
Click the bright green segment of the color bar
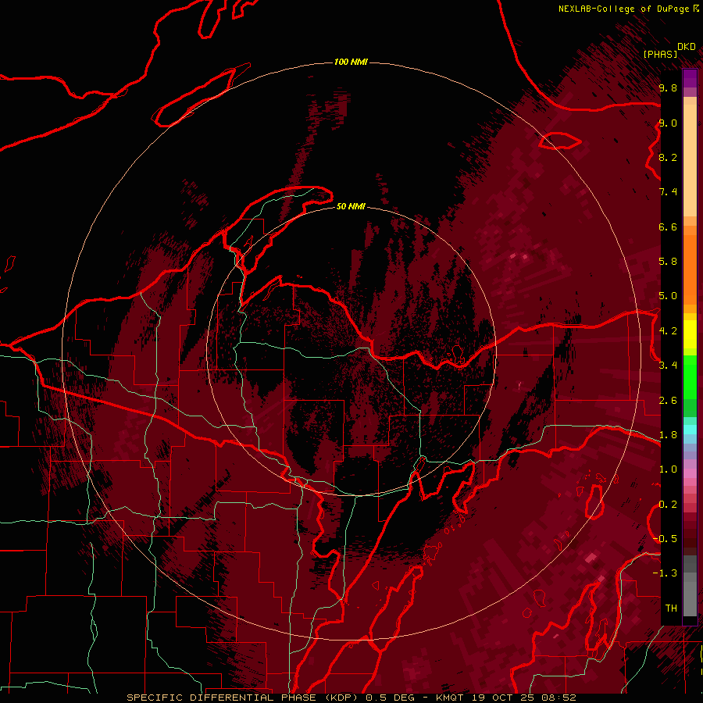[x=690, y=376]
